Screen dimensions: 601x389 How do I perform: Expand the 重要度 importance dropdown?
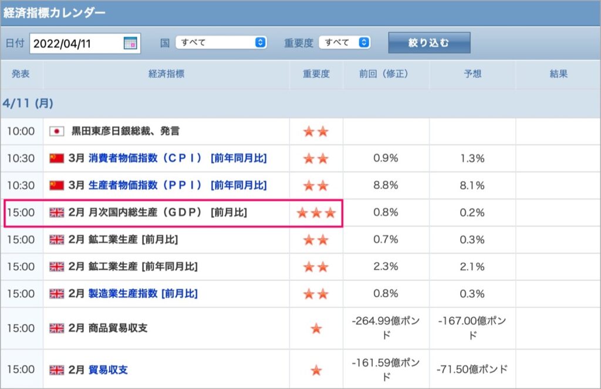[345, 42]
